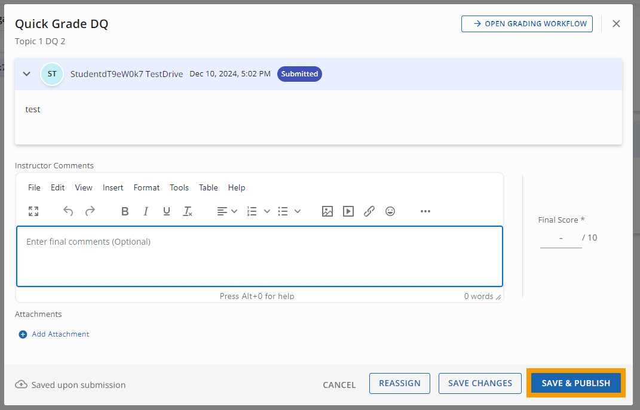Open text alignment dropdown
Screen dimensions: 640x410
[227, 211]
